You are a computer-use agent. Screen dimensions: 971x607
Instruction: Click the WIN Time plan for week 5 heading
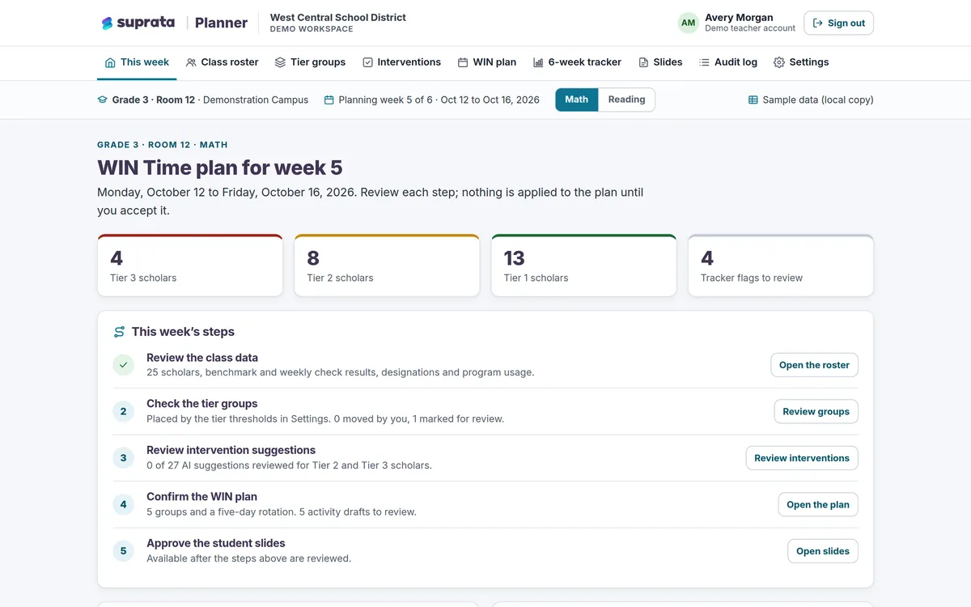(220, 168)
